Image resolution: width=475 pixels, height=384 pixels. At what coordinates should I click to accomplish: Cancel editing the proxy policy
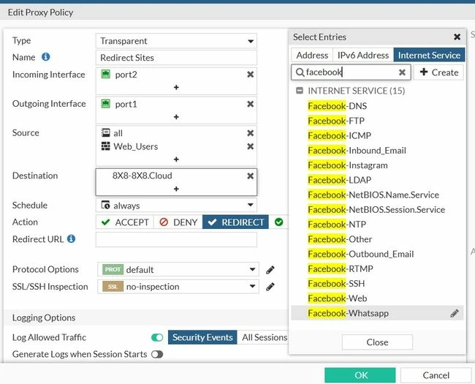[x=436, y=375]
